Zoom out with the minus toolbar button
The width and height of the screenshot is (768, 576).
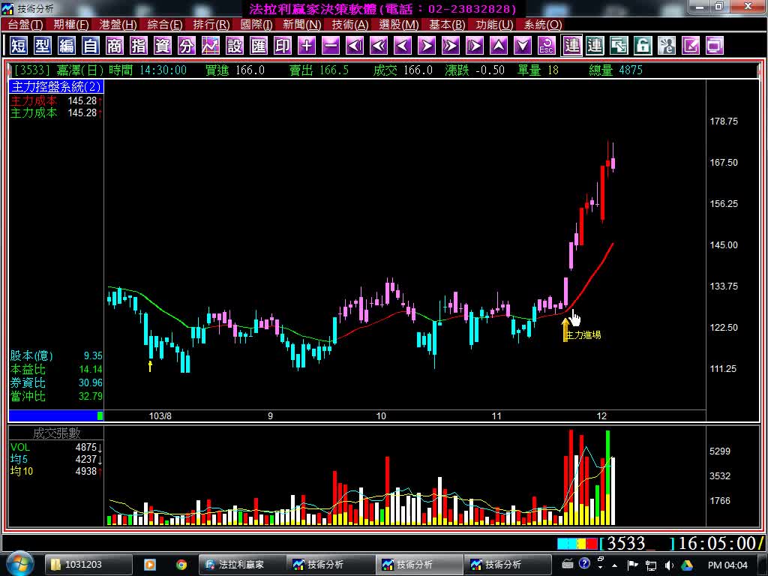pyautogui.click(x=331, y=46)
